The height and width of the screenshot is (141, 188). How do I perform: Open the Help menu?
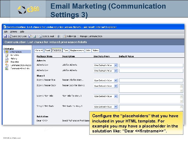(22, 32)
